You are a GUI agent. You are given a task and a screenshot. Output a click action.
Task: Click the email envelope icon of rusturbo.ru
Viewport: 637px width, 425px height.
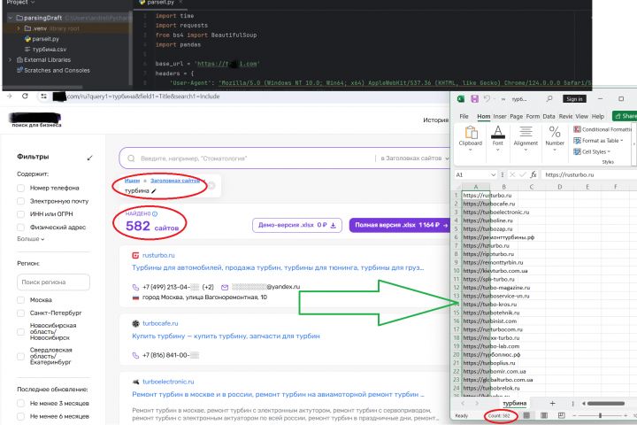pos(225,287)
